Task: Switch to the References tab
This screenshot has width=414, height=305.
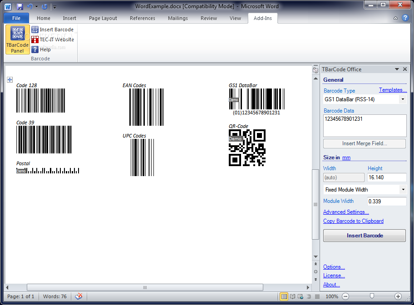Action: (143, 18)
